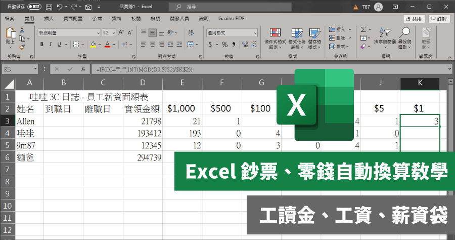455x240 pixels.
Task: Click the Select All corner triangle
Action: (x=9, y=84)
